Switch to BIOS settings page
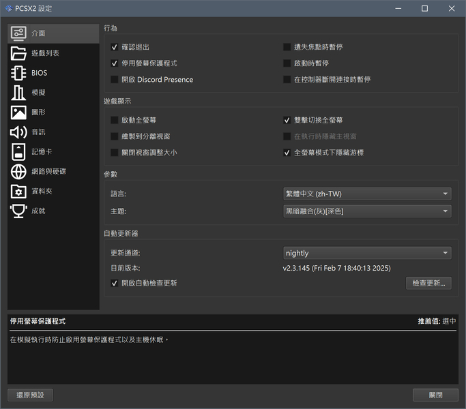Screen dimensions: 466x409 click(53, 73)
